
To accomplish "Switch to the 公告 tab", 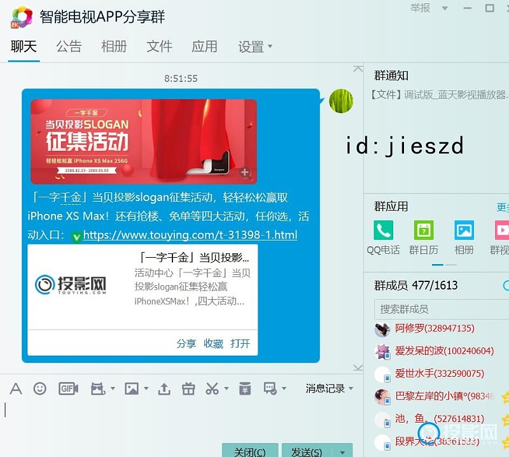I will click(x=69, y=46).
